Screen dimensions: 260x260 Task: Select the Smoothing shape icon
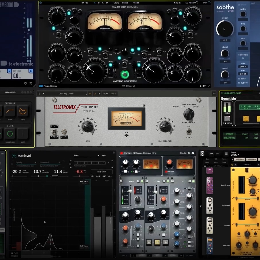(x=10, y=134)
